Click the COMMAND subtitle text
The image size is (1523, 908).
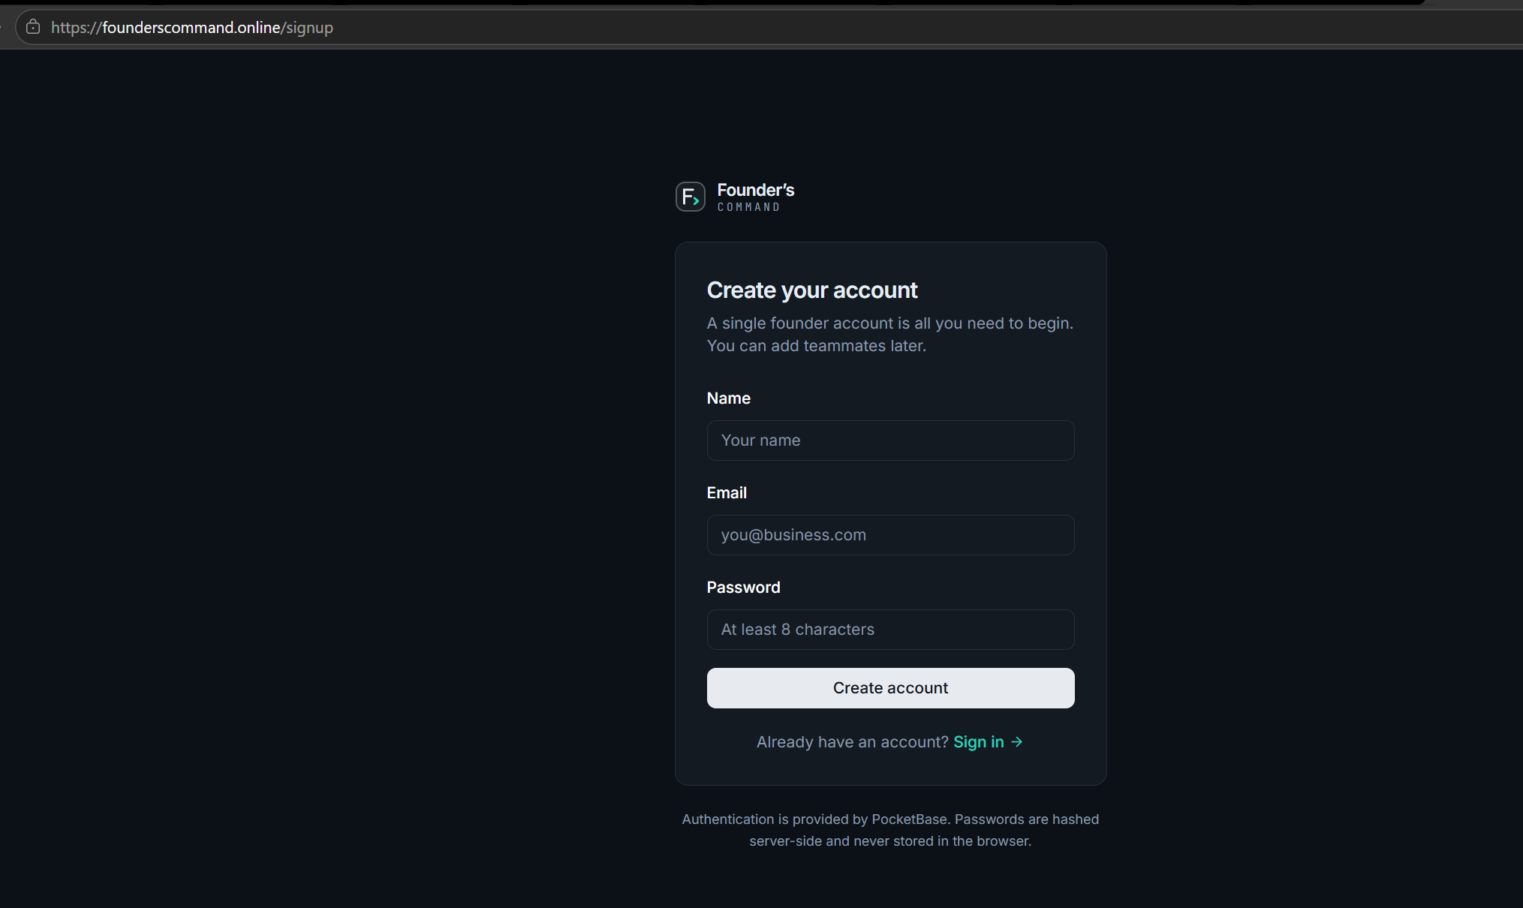(748, 207)
